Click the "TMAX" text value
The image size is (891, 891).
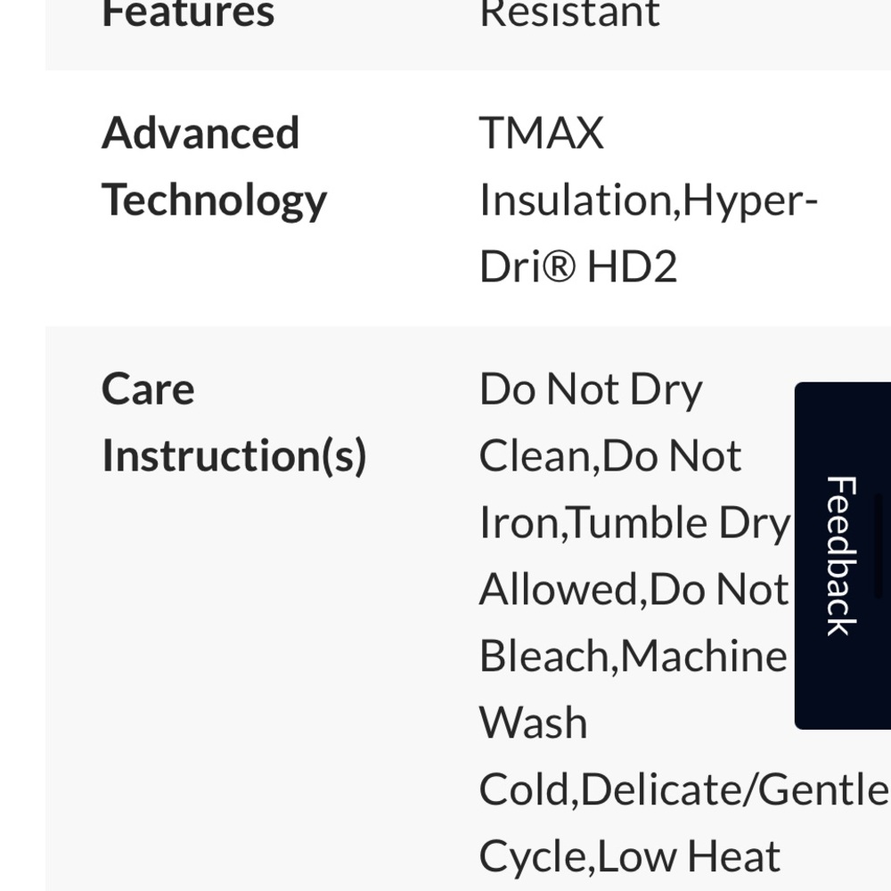click(542, 134)
